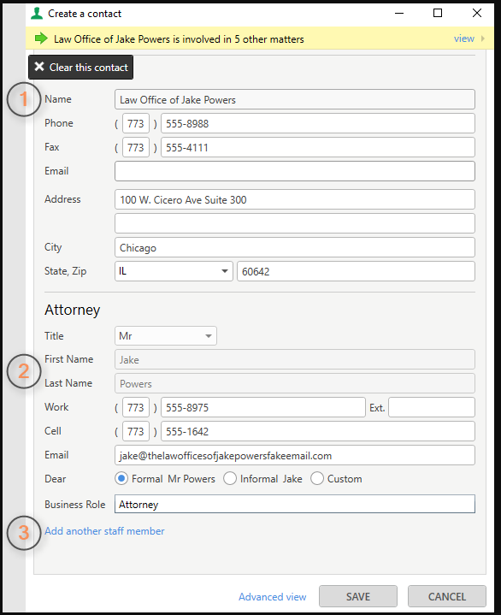
Task: Select the Custom salutation radio button
Action: tap(316, 478)
